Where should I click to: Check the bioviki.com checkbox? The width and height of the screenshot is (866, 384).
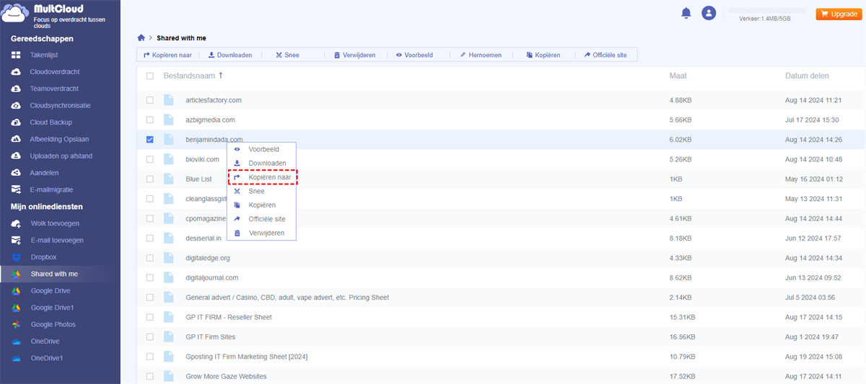pos(150,159)
